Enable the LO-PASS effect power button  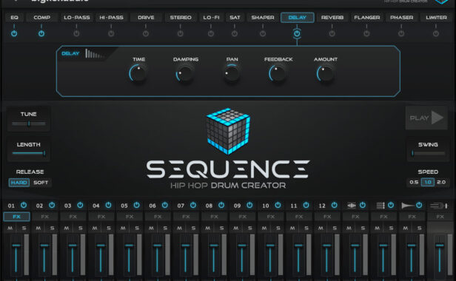(76, 33)
